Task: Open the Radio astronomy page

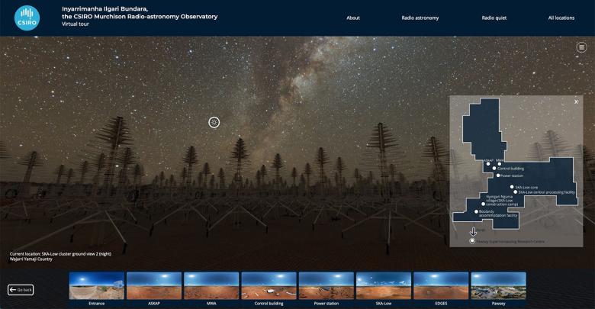Action: (420, 18)
